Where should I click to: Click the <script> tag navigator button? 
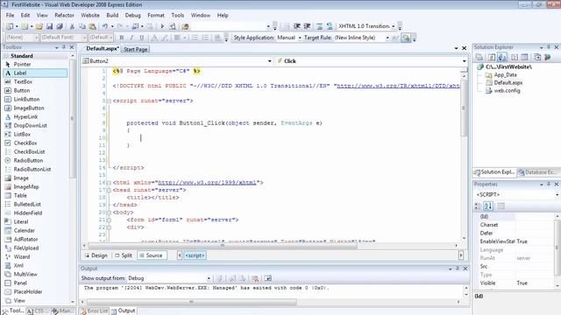click(195, 255)
